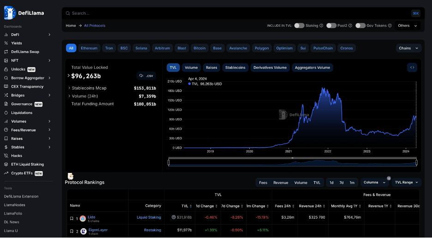Open the TVL Range dropdown

tap(407, 182)
